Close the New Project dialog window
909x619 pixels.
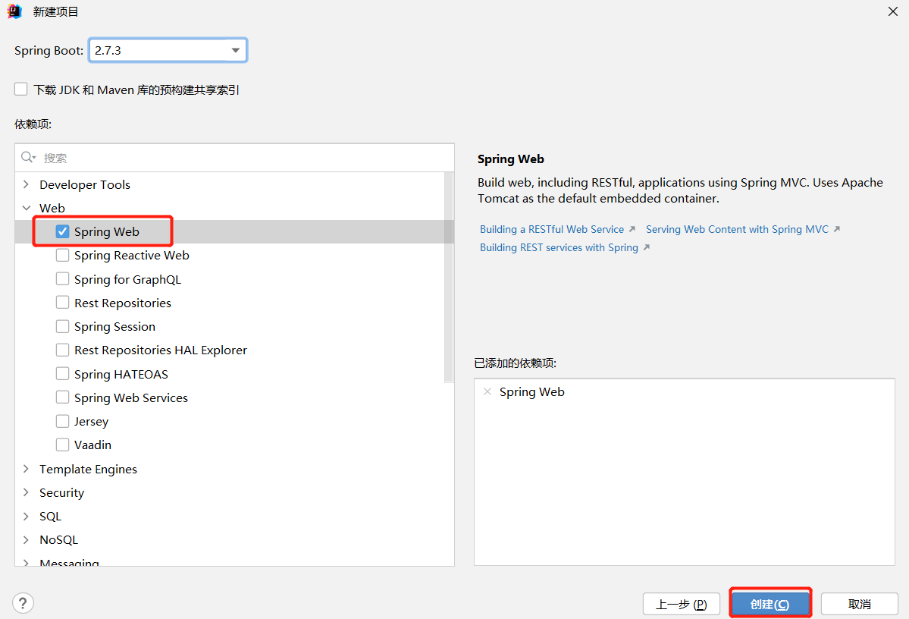(892, 11)
